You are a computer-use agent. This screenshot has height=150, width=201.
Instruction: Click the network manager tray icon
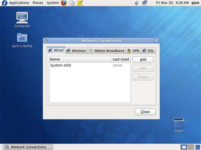[x=145, y=3]
